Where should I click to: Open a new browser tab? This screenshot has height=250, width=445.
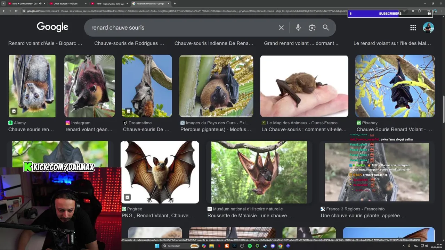(x=175, y=3)
